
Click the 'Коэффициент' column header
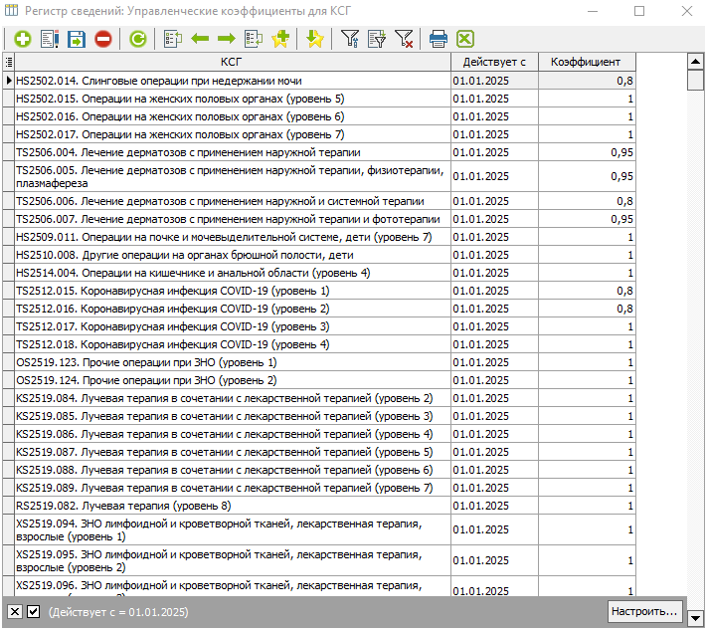pyautogui.click(x=586, y=63)
